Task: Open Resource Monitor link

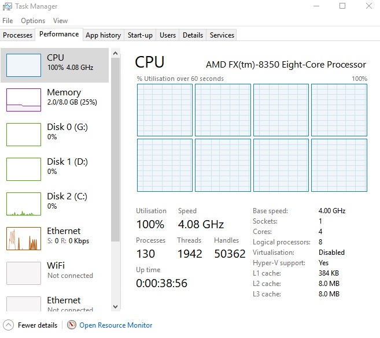Action: 116,325
